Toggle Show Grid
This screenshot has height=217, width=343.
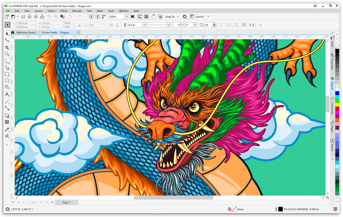point(146,17)
